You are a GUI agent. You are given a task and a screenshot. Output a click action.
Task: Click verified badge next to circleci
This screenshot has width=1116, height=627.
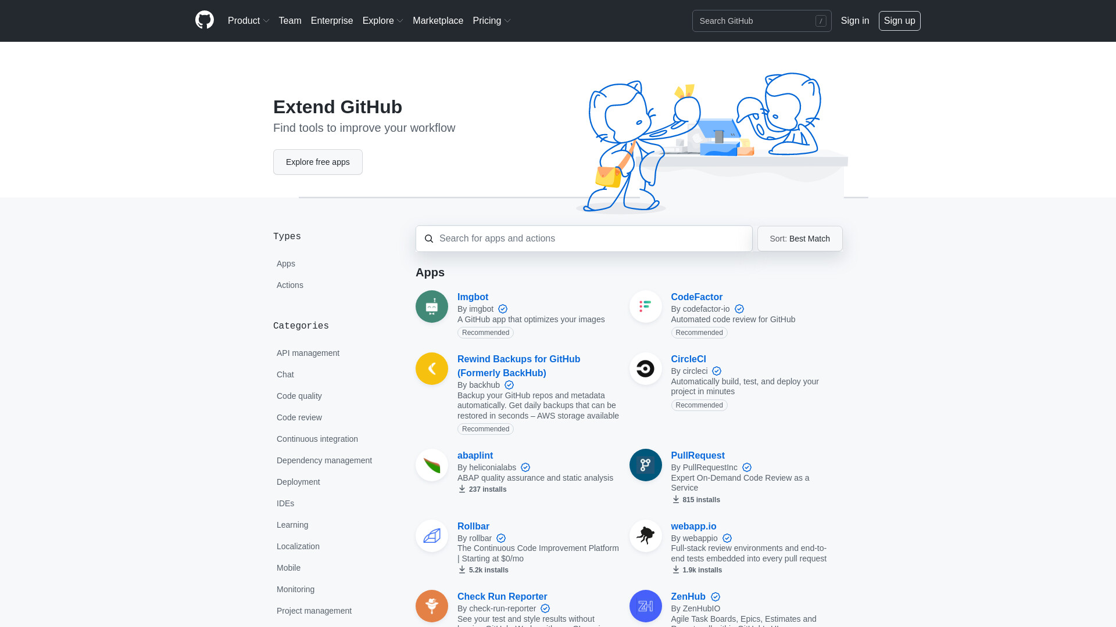click(717, 372)
